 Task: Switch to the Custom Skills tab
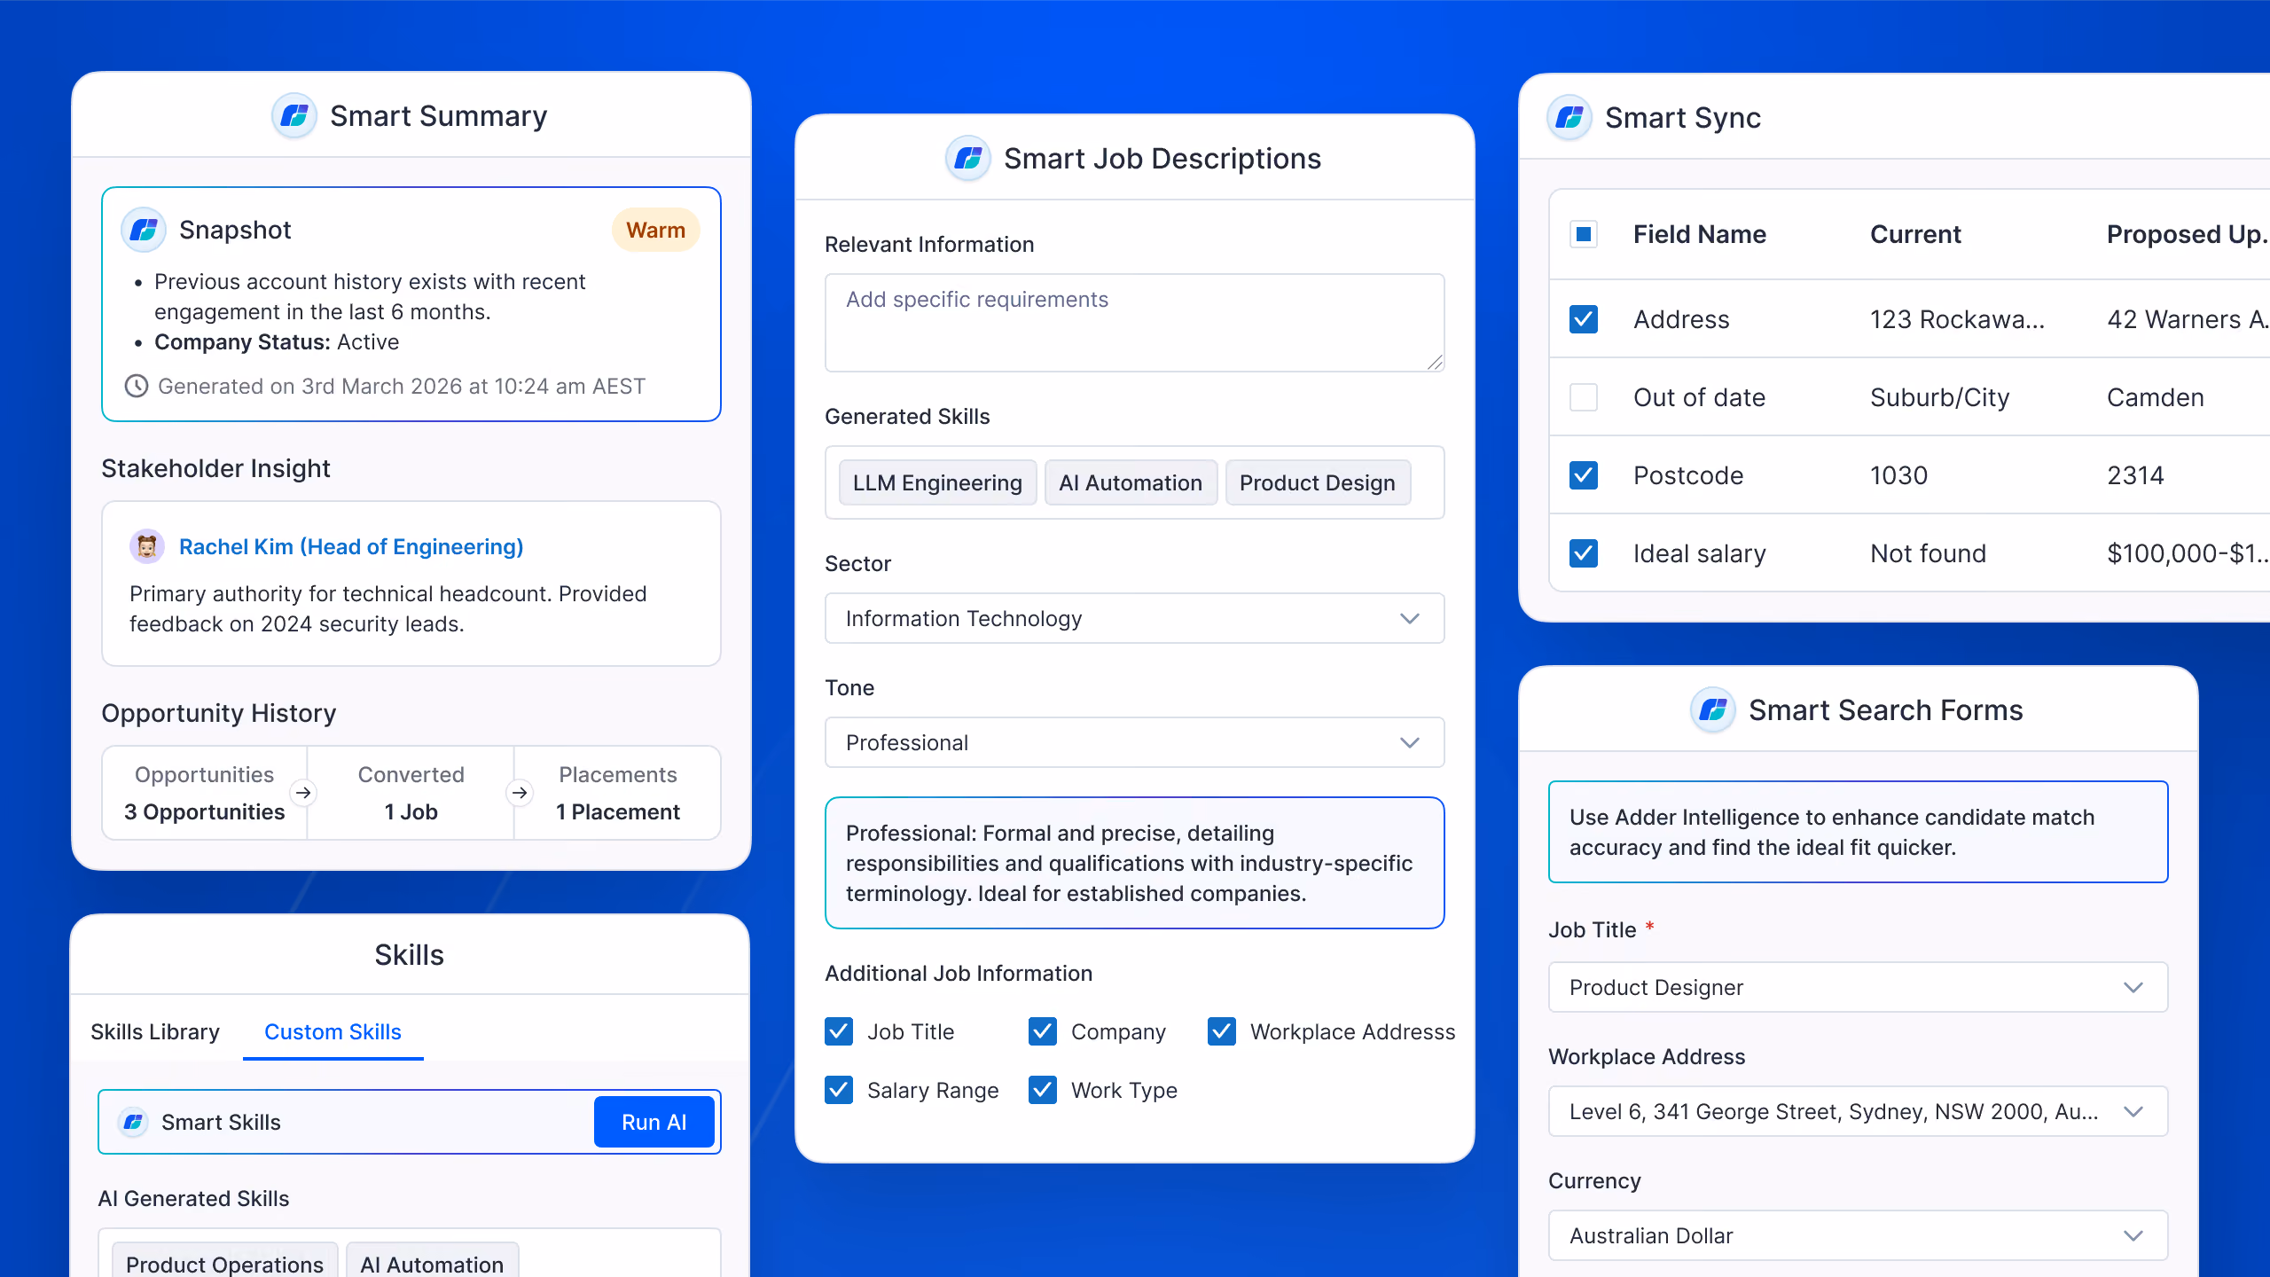click(333, 1032)
